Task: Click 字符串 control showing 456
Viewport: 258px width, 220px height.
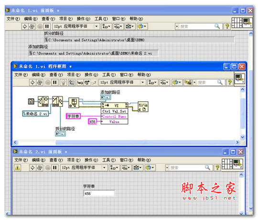Action: pyautogui.click(x=99, y=194)
